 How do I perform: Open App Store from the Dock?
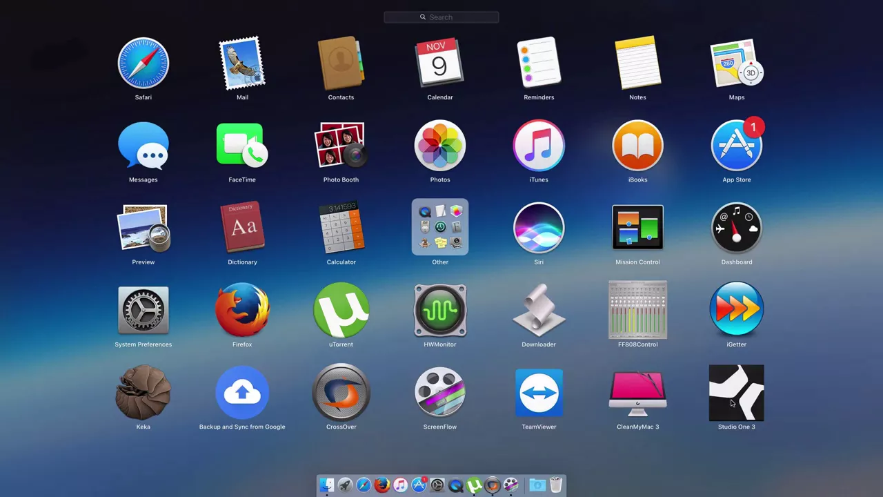[x=419, y=485]
